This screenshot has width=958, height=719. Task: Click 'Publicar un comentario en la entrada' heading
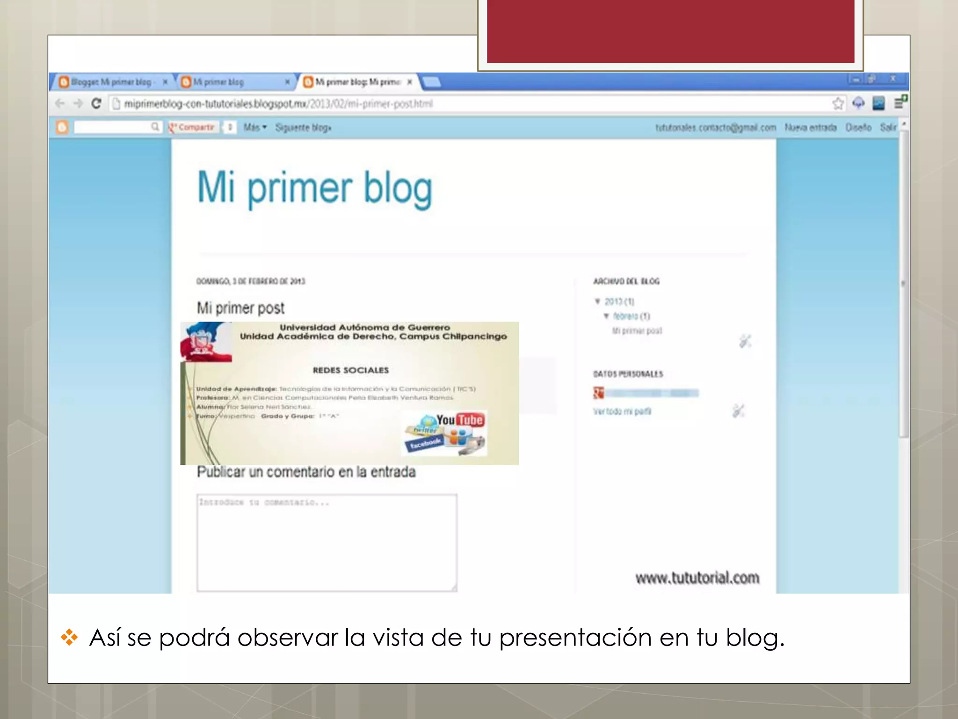[x=306, y=472]
